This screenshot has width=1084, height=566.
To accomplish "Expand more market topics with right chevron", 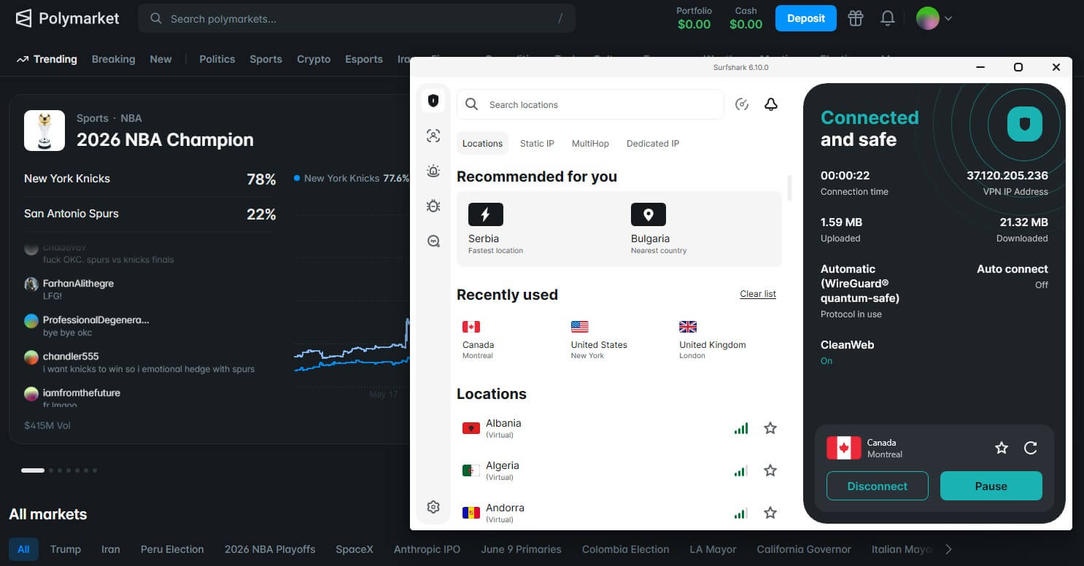I will (948, 549).
